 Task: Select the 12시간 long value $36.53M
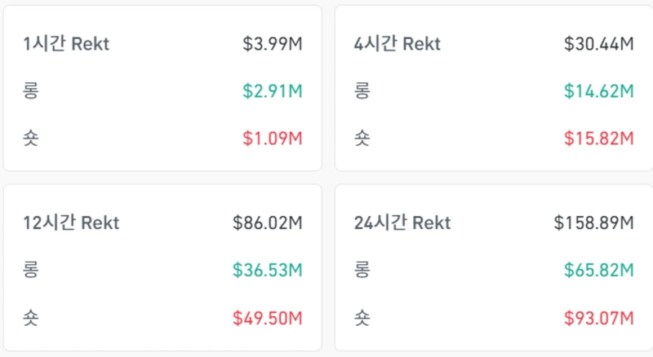click(268, 270)
